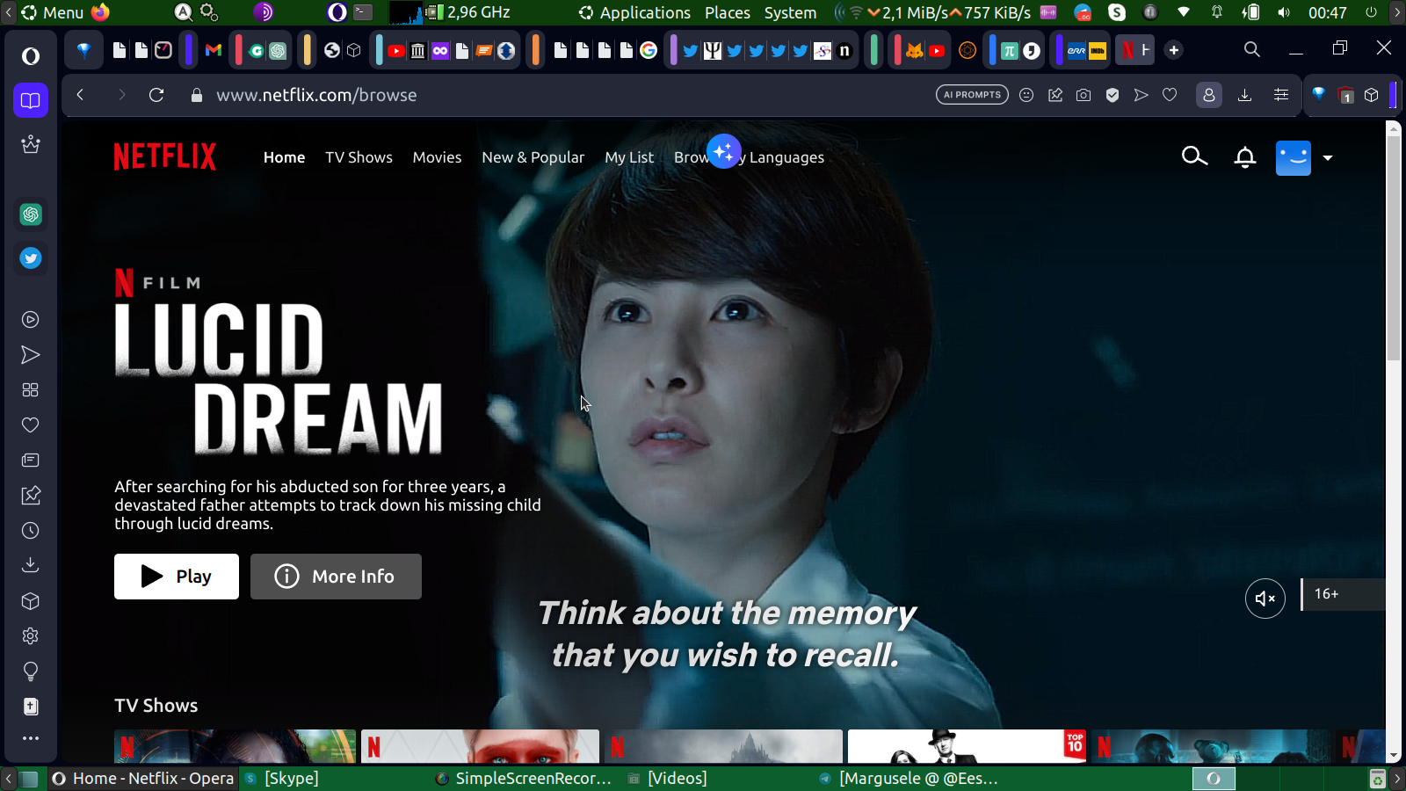This screenshot has width=1406, height=791.
Task: Switch to Skype in the taskbar
Action: tap(283, 779)
